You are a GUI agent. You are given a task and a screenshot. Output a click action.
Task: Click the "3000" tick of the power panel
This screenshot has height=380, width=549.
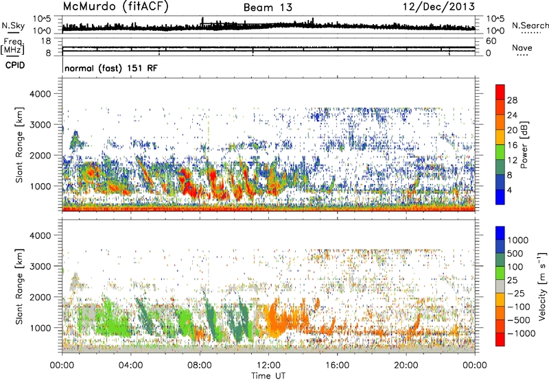(40, 125)
